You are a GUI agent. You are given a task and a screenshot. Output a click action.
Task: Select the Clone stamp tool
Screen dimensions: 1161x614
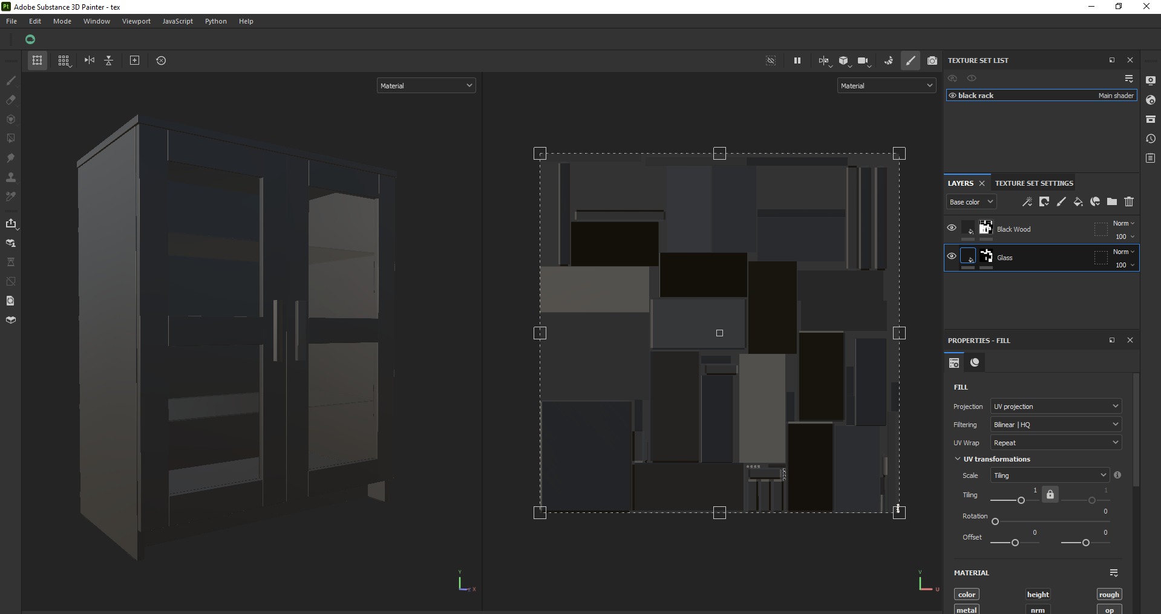click(x=10, y=177)
